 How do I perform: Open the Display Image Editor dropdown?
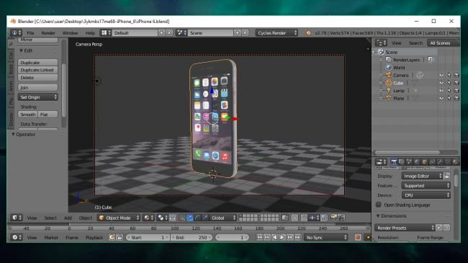coord(422,176)
